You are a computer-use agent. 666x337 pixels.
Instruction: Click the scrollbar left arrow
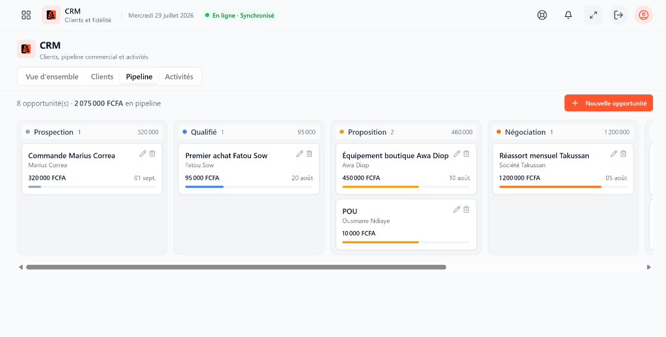20,267
